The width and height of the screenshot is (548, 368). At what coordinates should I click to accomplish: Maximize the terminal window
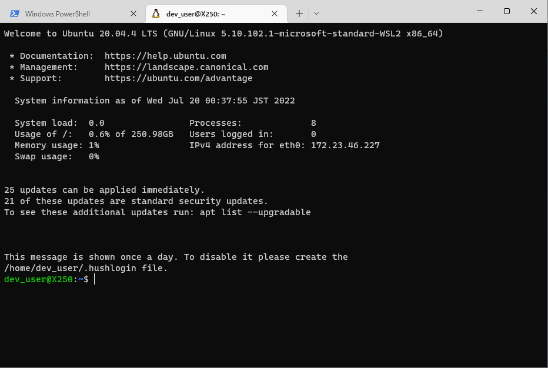coord(507,11)
